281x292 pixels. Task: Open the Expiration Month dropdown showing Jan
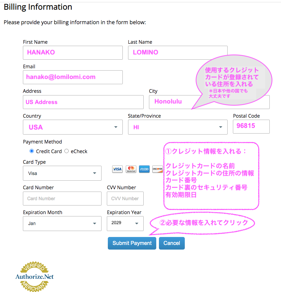[62, 223]
